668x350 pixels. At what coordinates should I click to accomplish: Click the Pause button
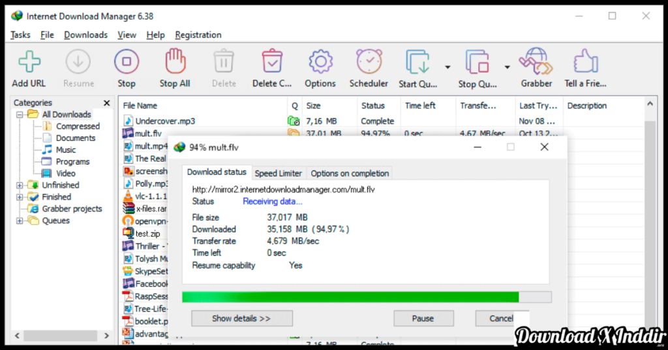(423, 319)
